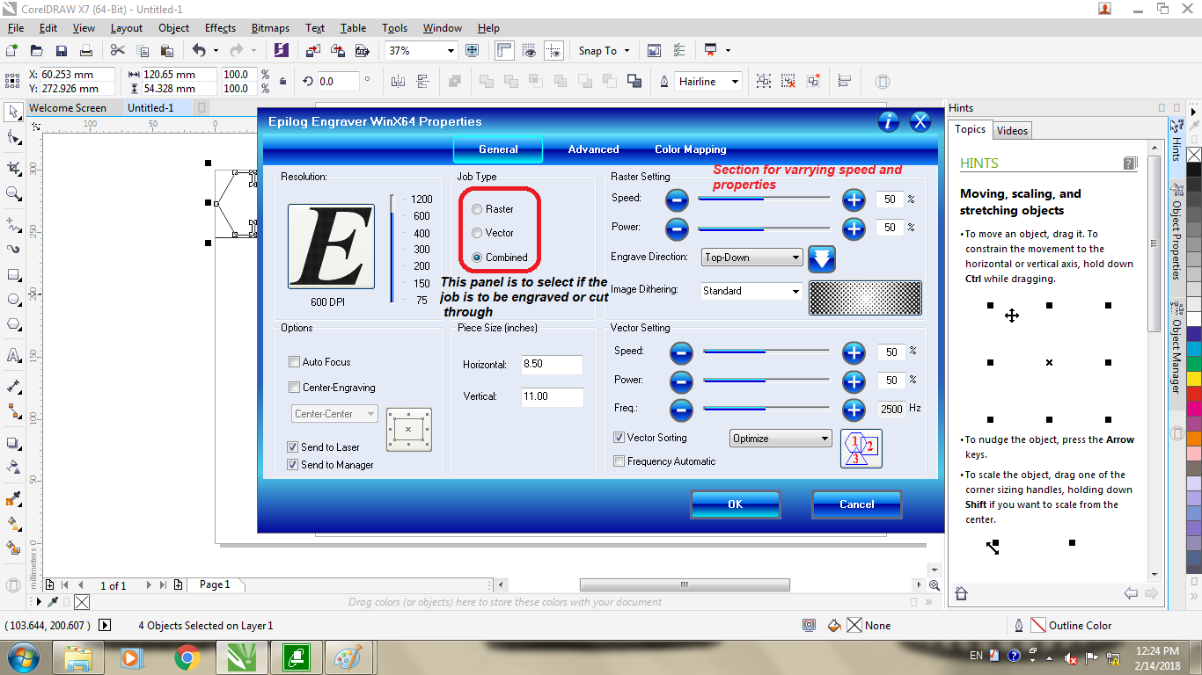This screenshot has height=675, width=1202.
Task: Click the Publish to PDF icon
Action: pyautogui.click(x=361, y=51)
